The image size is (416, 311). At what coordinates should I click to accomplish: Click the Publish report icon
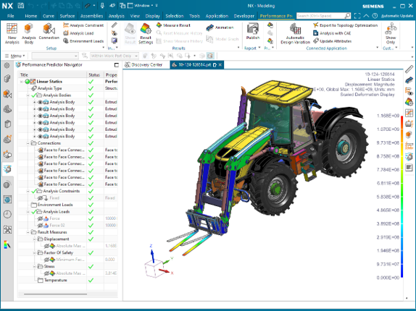(x=252, y=31)
